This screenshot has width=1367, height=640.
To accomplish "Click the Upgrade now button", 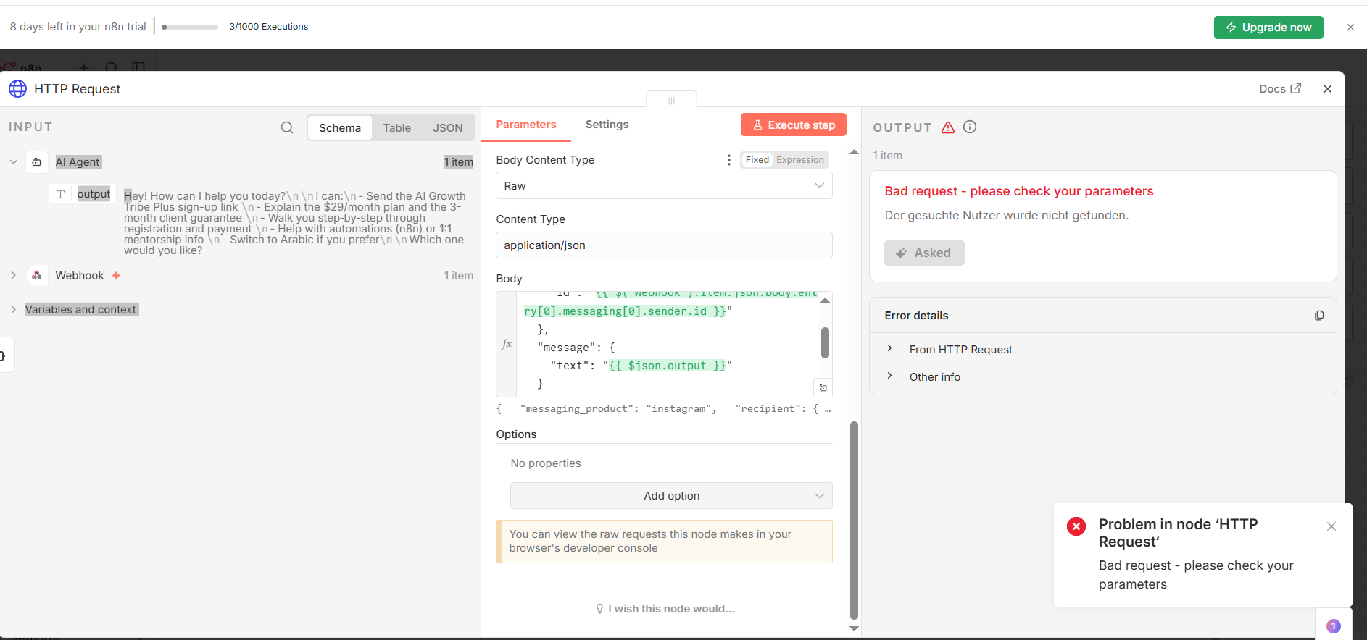I will (x=1268, y=28).
